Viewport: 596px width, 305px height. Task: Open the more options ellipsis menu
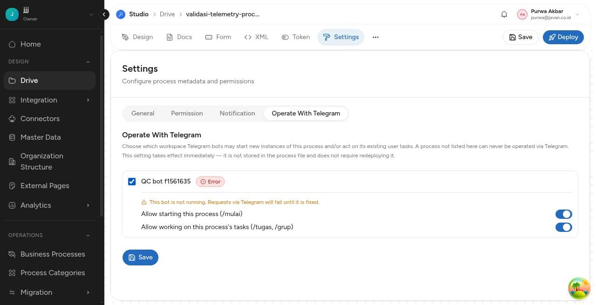tap(376, 37)
